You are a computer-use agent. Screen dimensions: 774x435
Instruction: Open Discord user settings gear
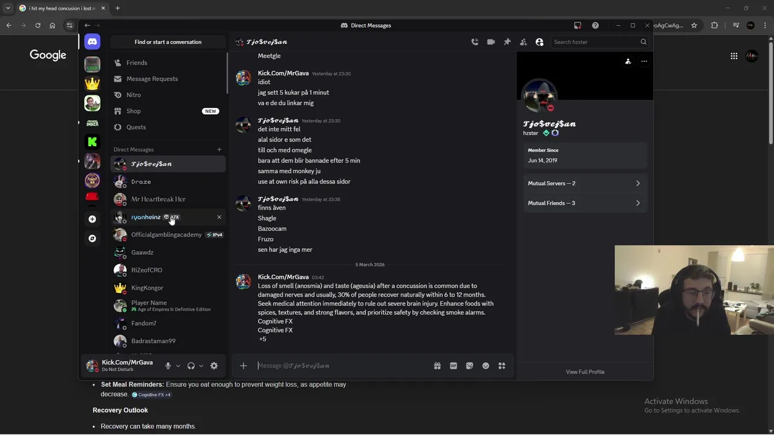pos(214,366)
